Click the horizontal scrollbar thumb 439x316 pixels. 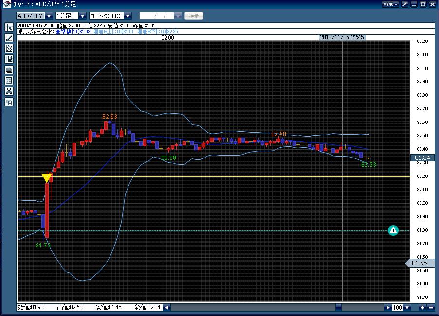coord(338,308)
